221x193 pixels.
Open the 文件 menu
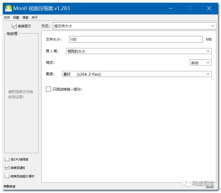click(7, 17)
